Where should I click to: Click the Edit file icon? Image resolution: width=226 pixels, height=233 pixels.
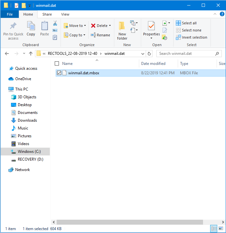coord(164,30)
